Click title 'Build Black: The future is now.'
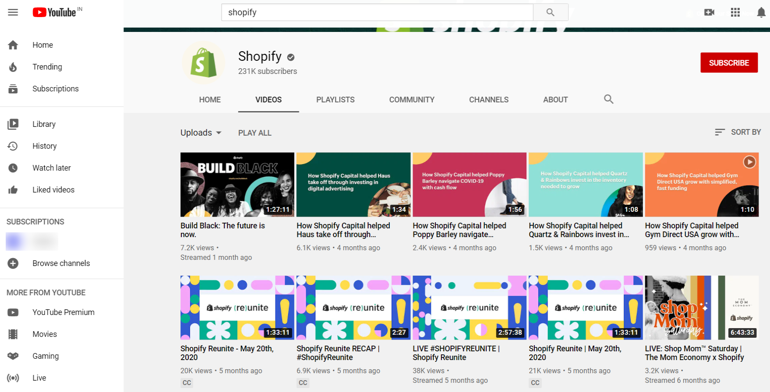 coord(223,230)
